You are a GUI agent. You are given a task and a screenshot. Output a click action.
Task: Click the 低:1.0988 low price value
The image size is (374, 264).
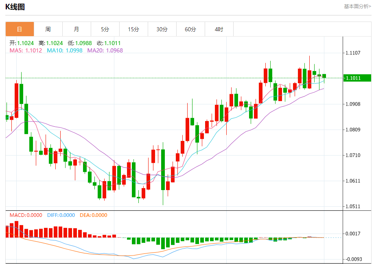[80, 43]
